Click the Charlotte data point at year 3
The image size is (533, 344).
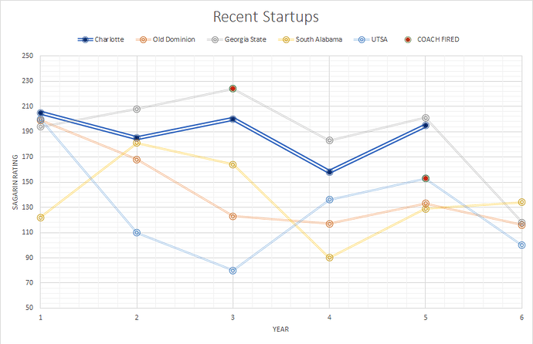click(x=233, y=119)
